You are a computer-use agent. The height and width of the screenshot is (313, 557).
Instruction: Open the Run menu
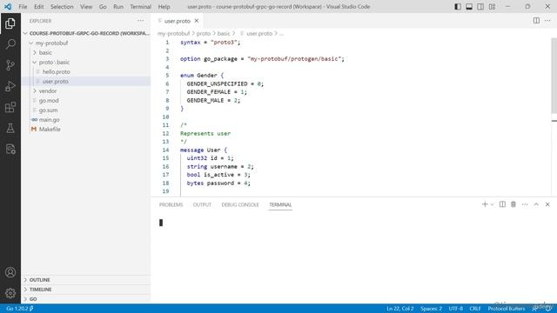point(118,6)
